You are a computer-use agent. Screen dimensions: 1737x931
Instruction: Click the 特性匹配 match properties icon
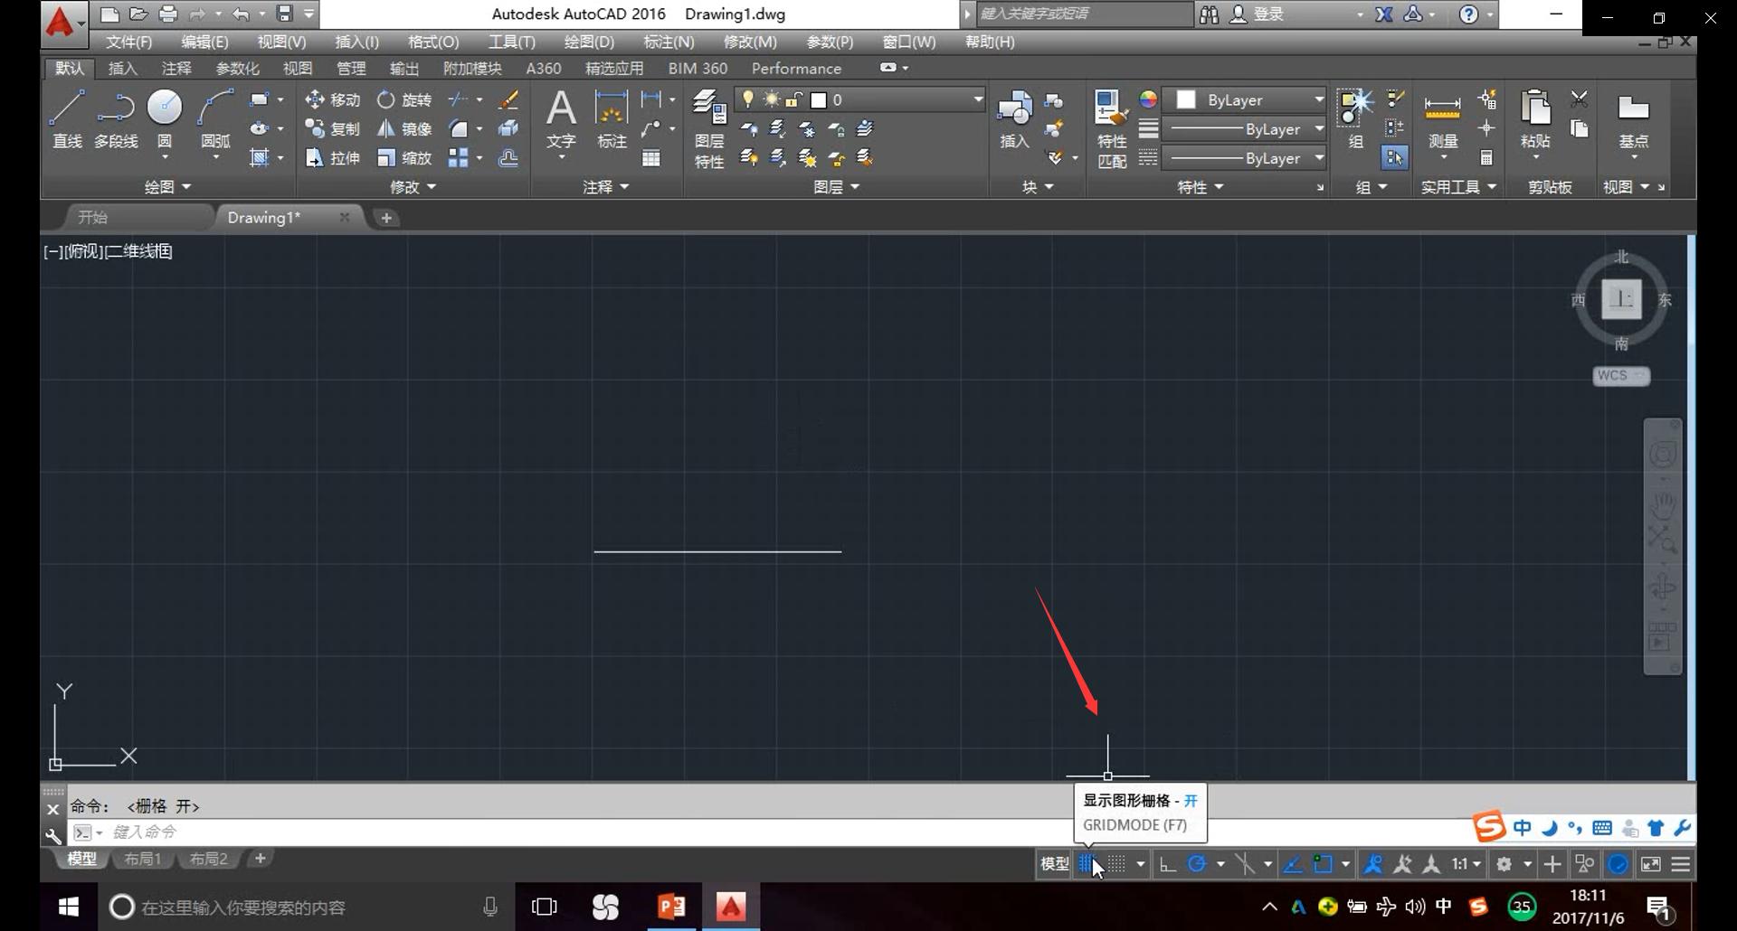click(1111, 128)
